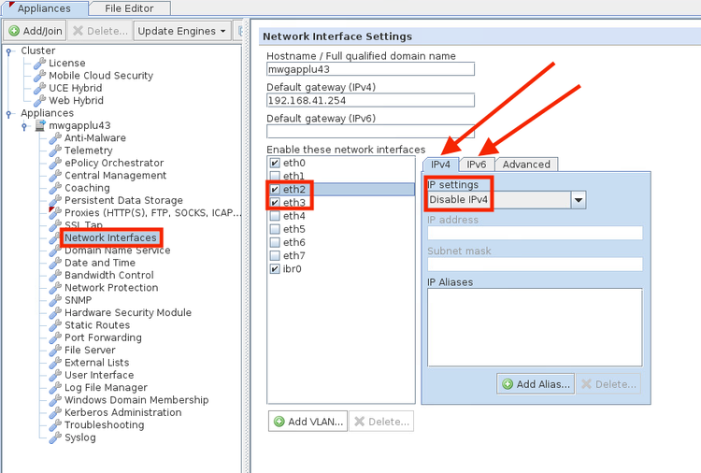Click wrench icon beside Web Hybrid

tap(40, 100)
